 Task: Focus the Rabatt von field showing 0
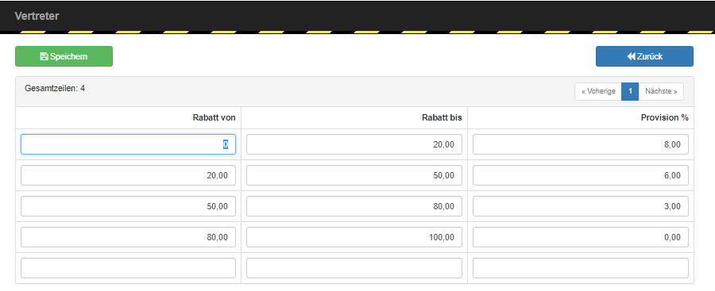point(128,144)
